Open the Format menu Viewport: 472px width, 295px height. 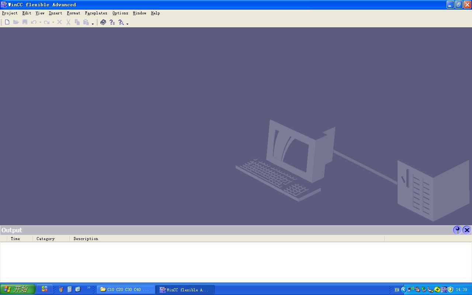[73, 13]
